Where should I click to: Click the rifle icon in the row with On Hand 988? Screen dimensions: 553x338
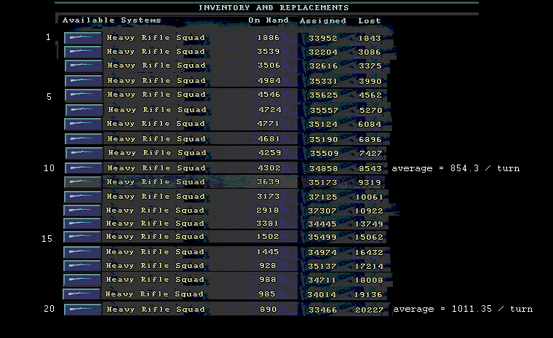tap(82, 280)
